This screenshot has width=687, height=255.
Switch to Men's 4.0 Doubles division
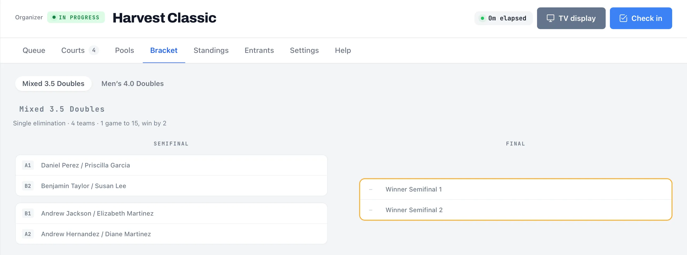coord(132,84)
